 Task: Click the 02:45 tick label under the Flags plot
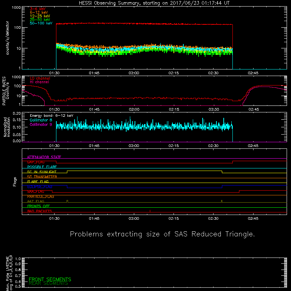click(x=253, y=219)
